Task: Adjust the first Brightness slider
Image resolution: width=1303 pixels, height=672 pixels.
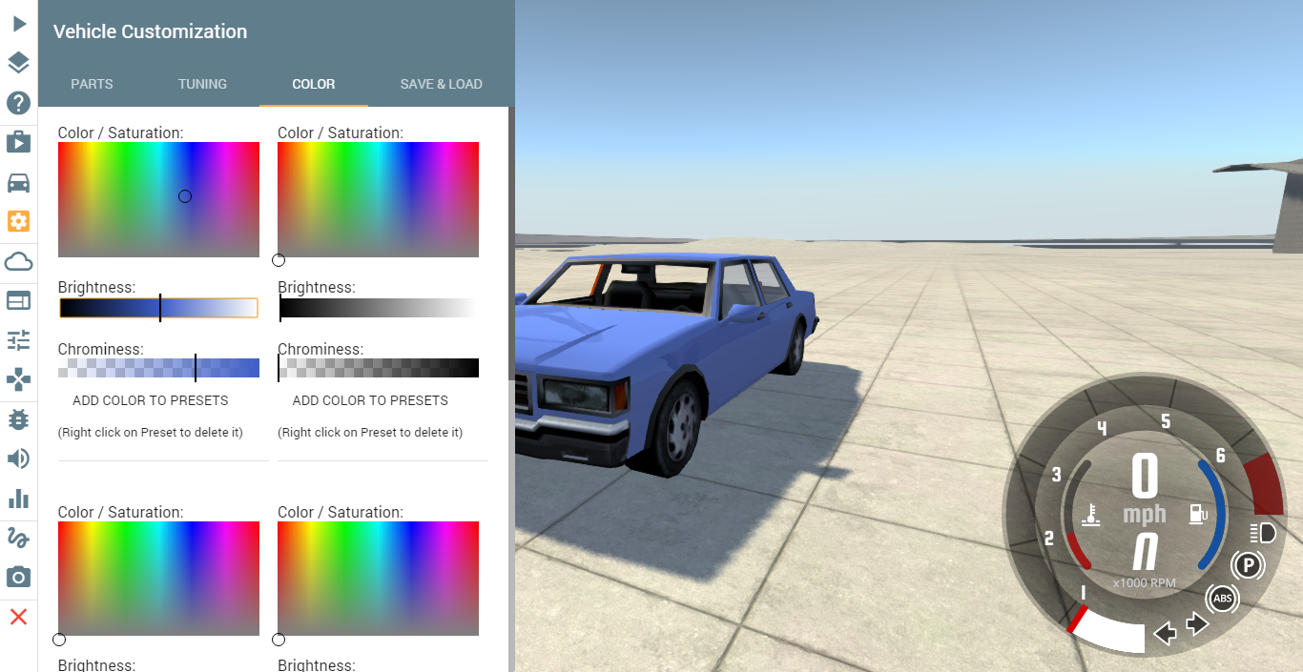Action: pos(158,308)
